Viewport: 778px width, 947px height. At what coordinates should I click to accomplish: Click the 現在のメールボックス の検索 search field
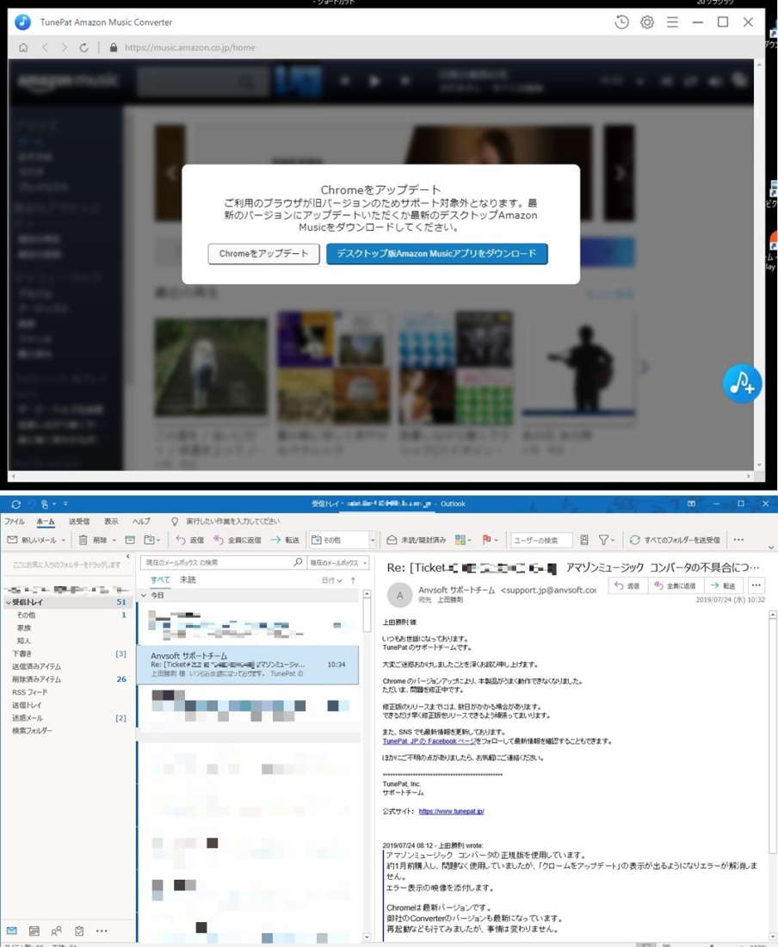(223, 562)
